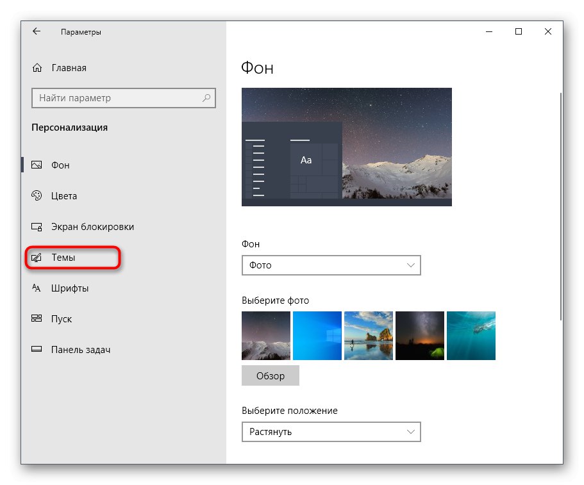Select the Панель задач bar icon

click(37, 350)
